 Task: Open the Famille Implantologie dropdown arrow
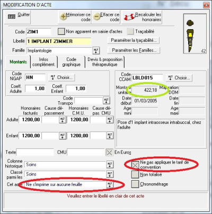tap(96, 51)
